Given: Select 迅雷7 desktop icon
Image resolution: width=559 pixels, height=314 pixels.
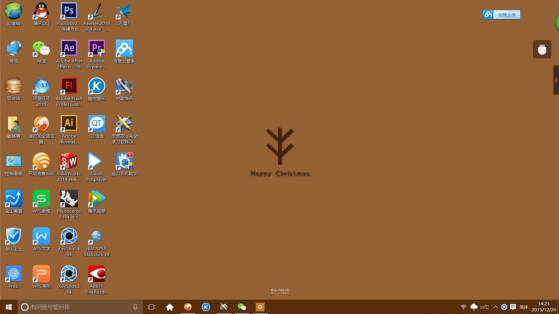Looking at the screenshot, I should pos(124,14).
